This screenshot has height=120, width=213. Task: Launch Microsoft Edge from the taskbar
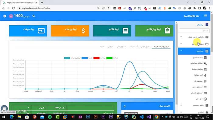coord(12,117)
